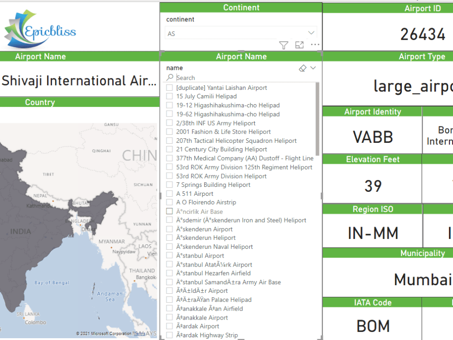This screenshot has height=340, width=453.
Task: Check A O Floirendo Airstrip
Action: 169,202
